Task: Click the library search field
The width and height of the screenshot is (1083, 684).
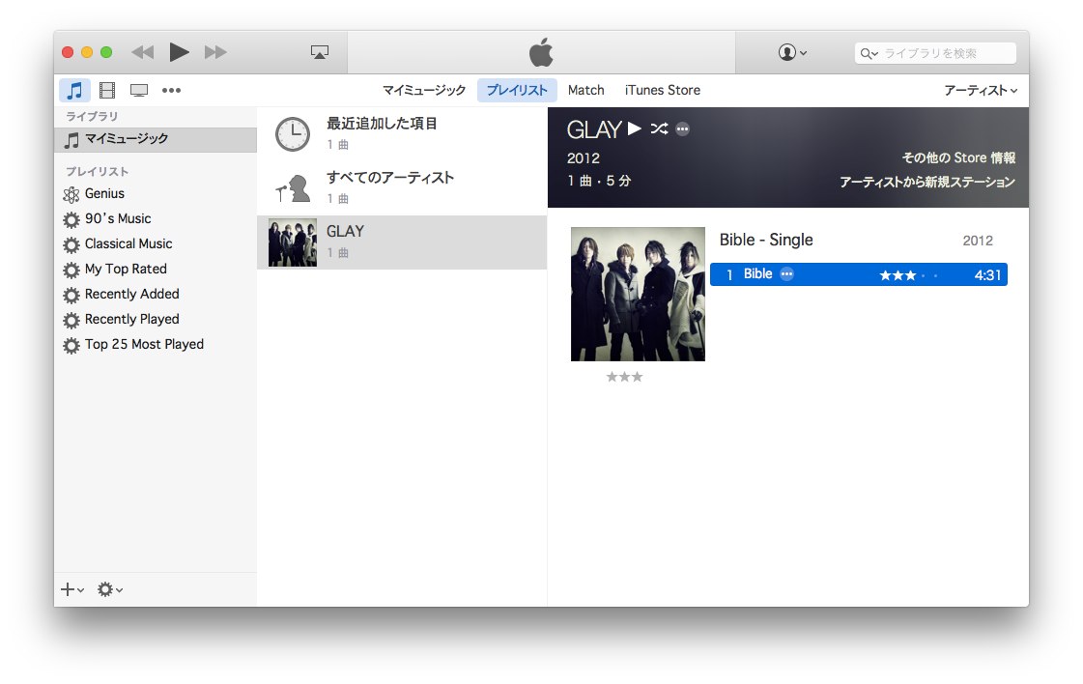Action: click(935, 53)
